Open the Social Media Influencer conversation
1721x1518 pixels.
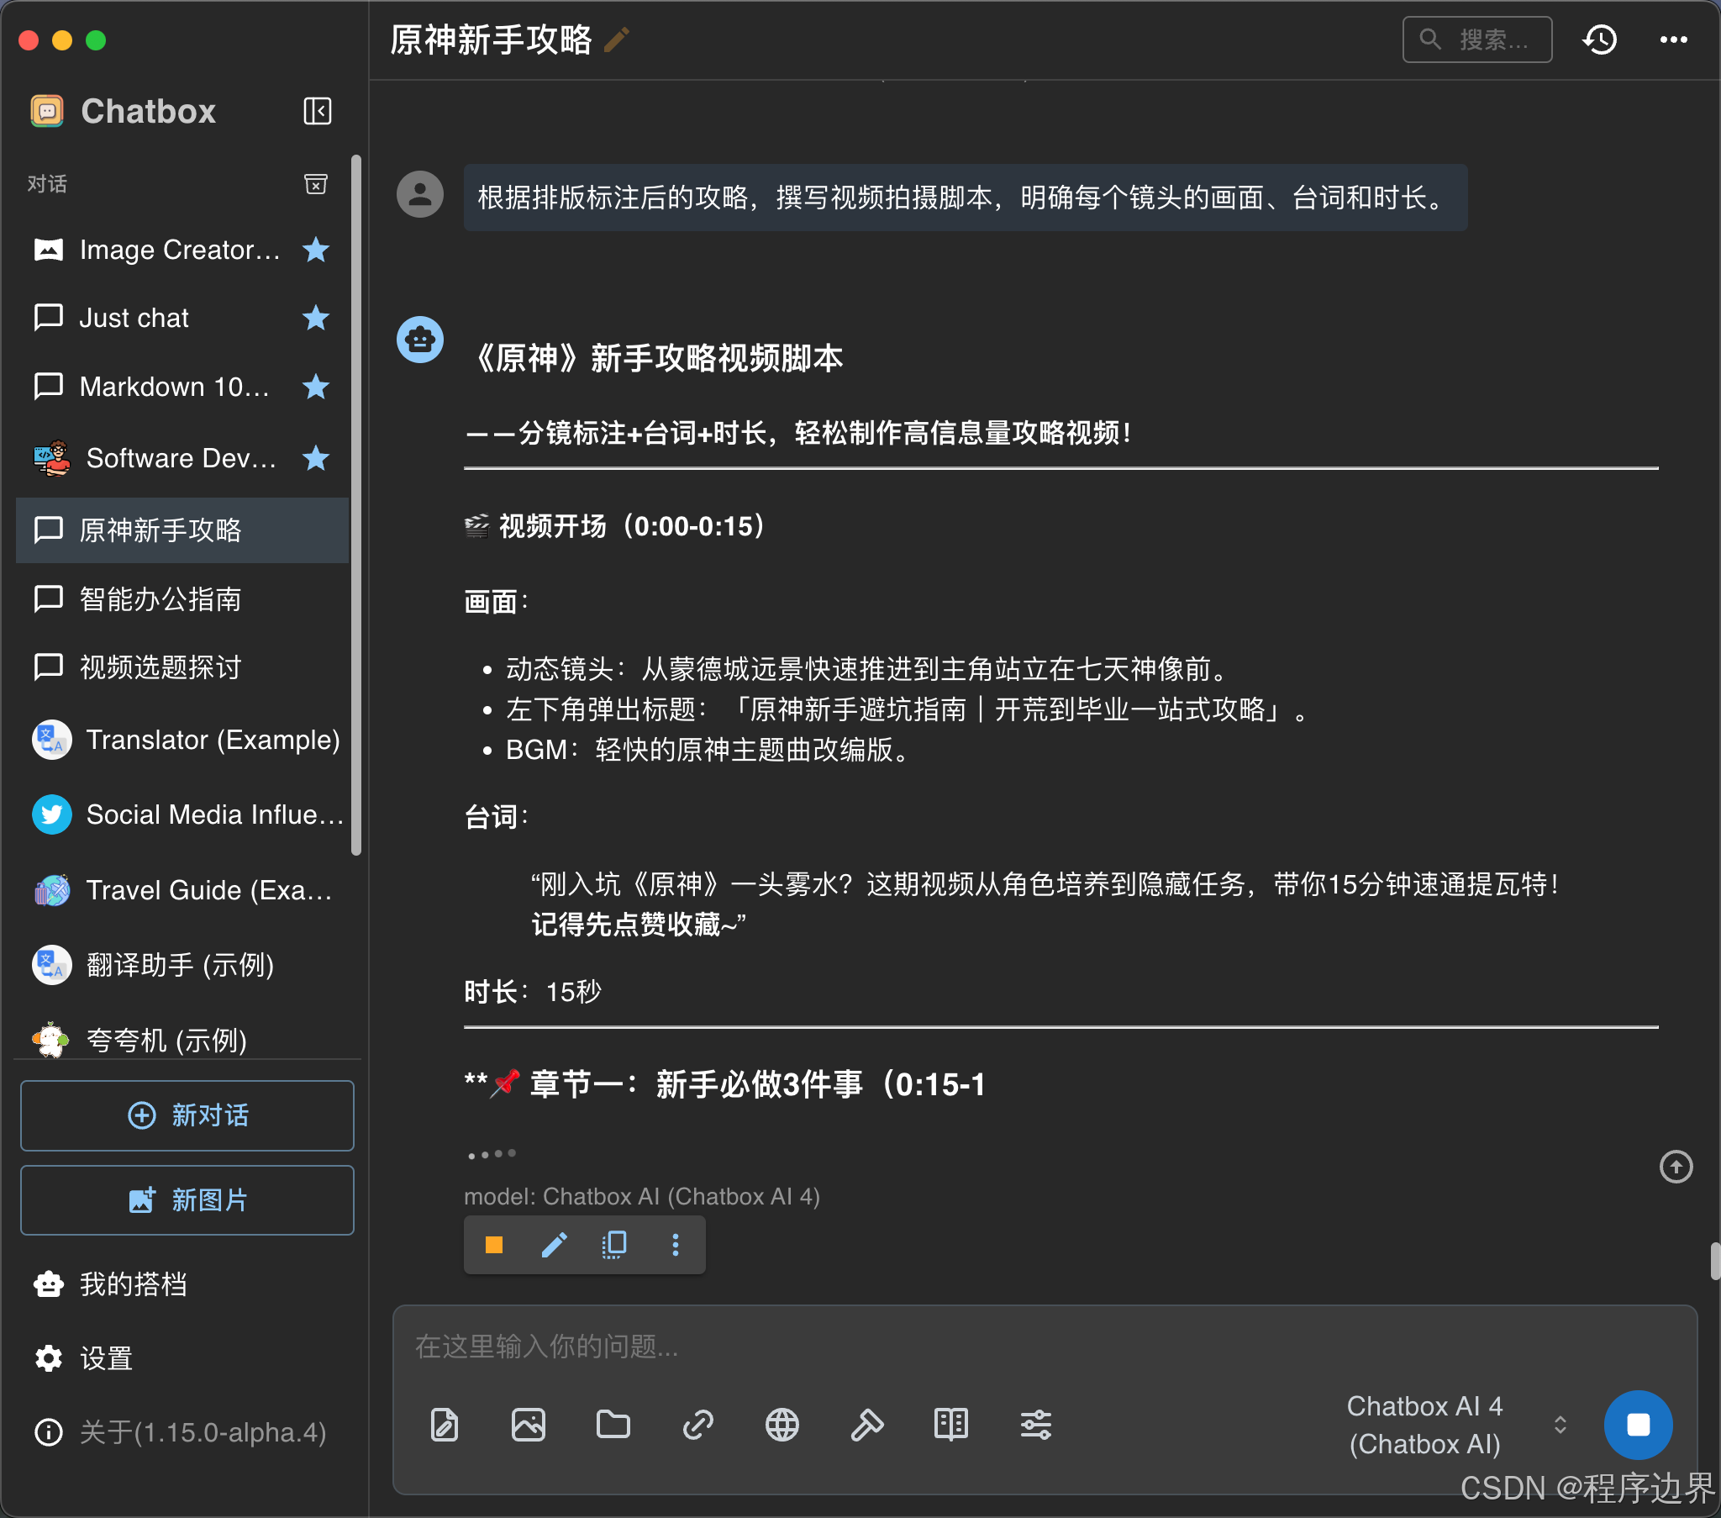(182, 814)
